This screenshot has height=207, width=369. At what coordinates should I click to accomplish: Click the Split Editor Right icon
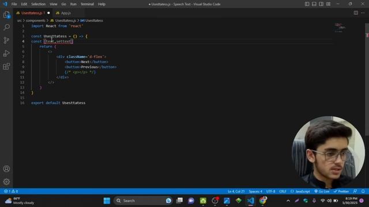point(356,13)
